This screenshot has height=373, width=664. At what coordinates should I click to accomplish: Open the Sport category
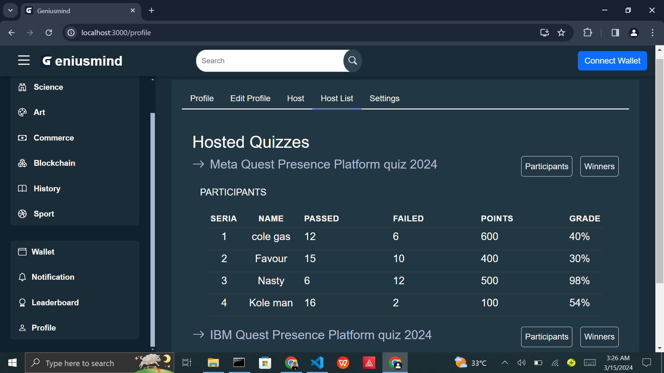44,214
